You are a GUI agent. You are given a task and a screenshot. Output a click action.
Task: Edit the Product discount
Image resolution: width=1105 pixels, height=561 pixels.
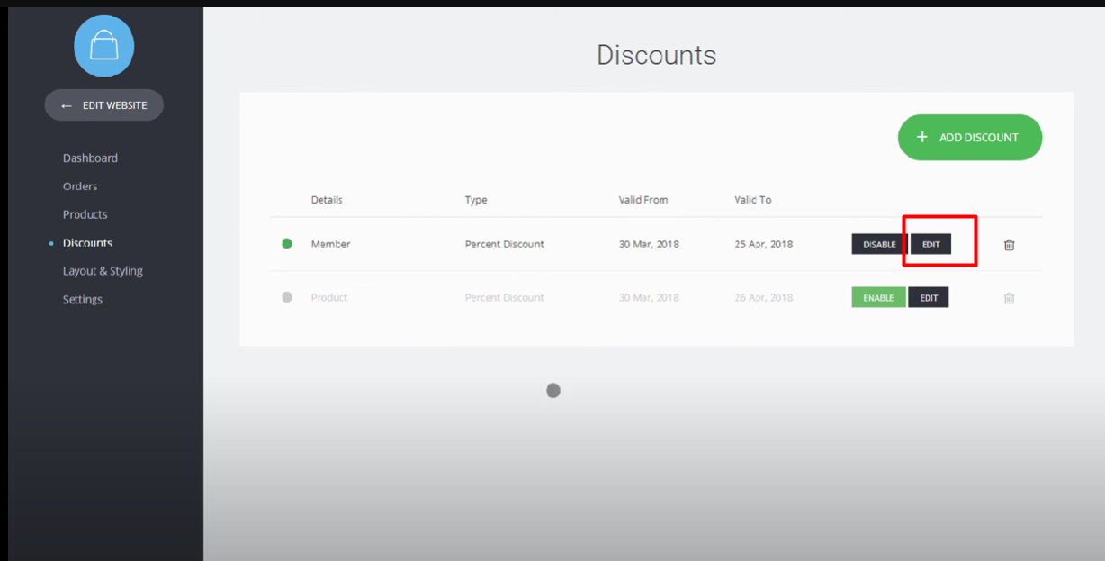(x=928, y=297)
